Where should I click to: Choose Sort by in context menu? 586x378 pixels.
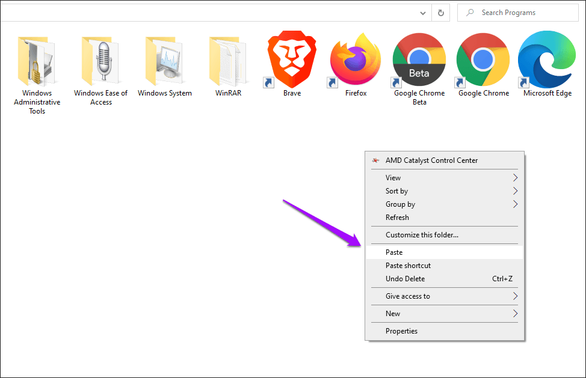tap(445, 191)
